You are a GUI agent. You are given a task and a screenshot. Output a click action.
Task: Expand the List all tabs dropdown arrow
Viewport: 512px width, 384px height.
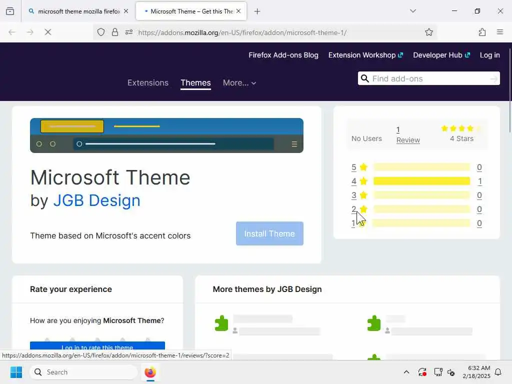[413, 11]
